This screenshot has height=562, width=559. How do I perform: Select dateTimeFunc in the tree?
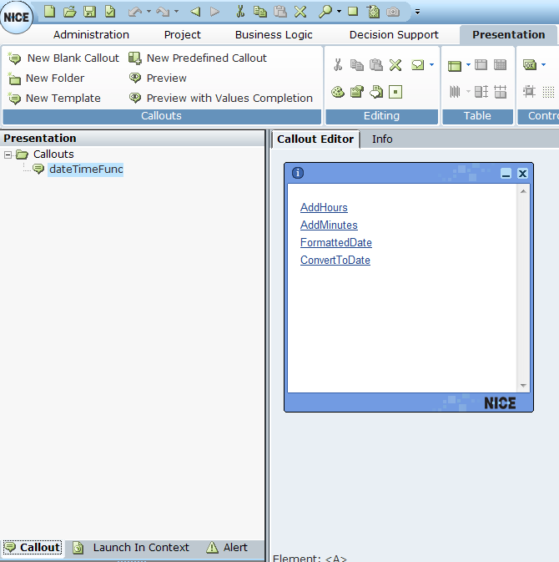point(85,170)
